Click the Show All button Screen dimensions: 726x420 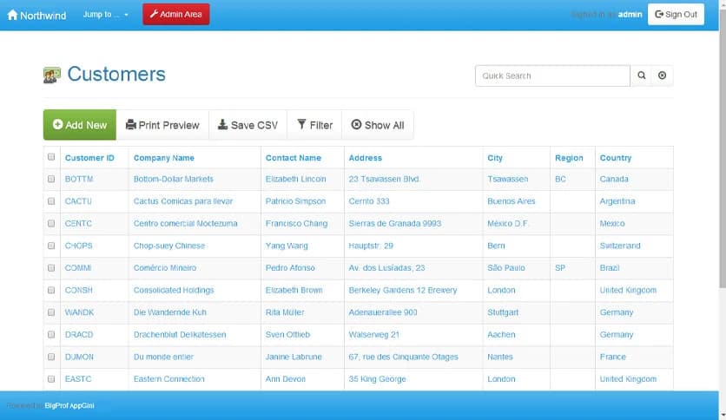click(x=378, y=125)
